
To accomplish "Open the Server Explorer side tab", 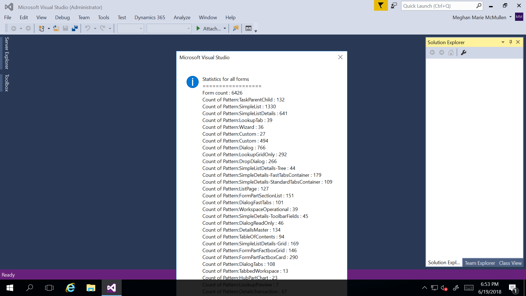I will point(7,53).
